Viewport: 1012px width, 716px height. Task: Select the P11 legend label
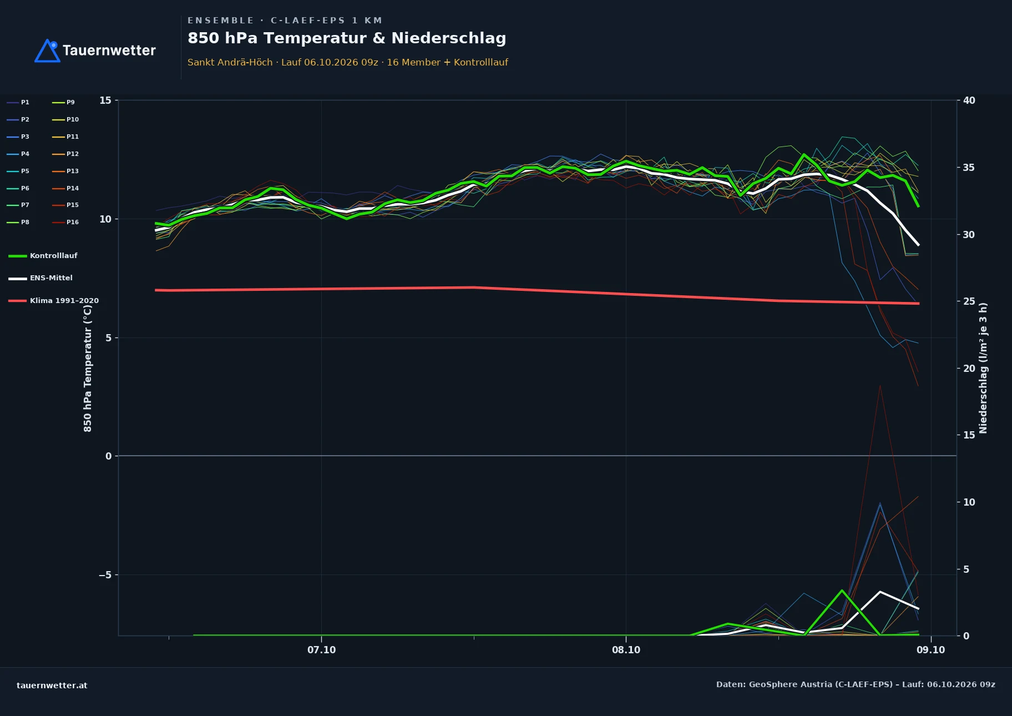coord(73,137)
